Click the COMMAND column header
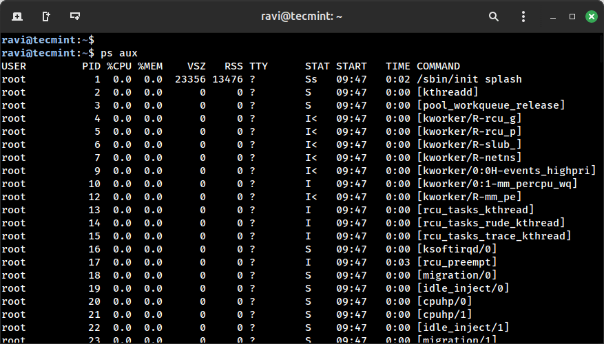This screenshot has height=344, width=604. coord(438,66)
